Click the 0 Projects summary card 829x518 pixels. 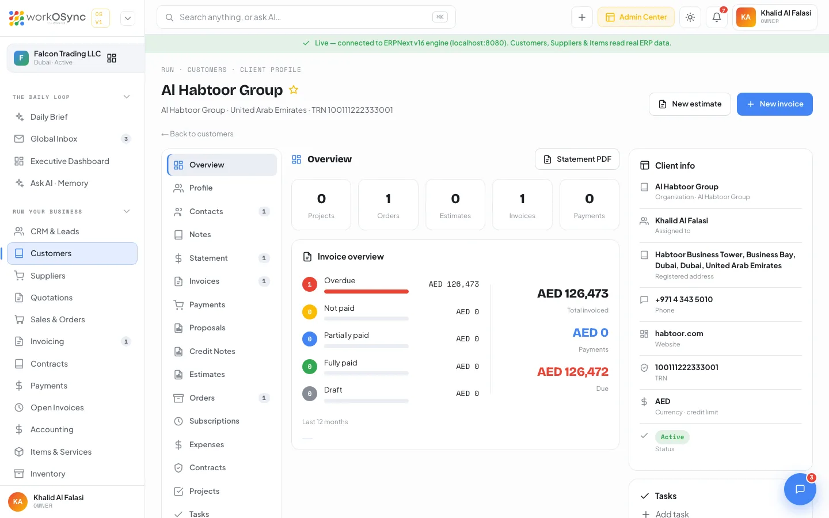[x=321, y=205]
